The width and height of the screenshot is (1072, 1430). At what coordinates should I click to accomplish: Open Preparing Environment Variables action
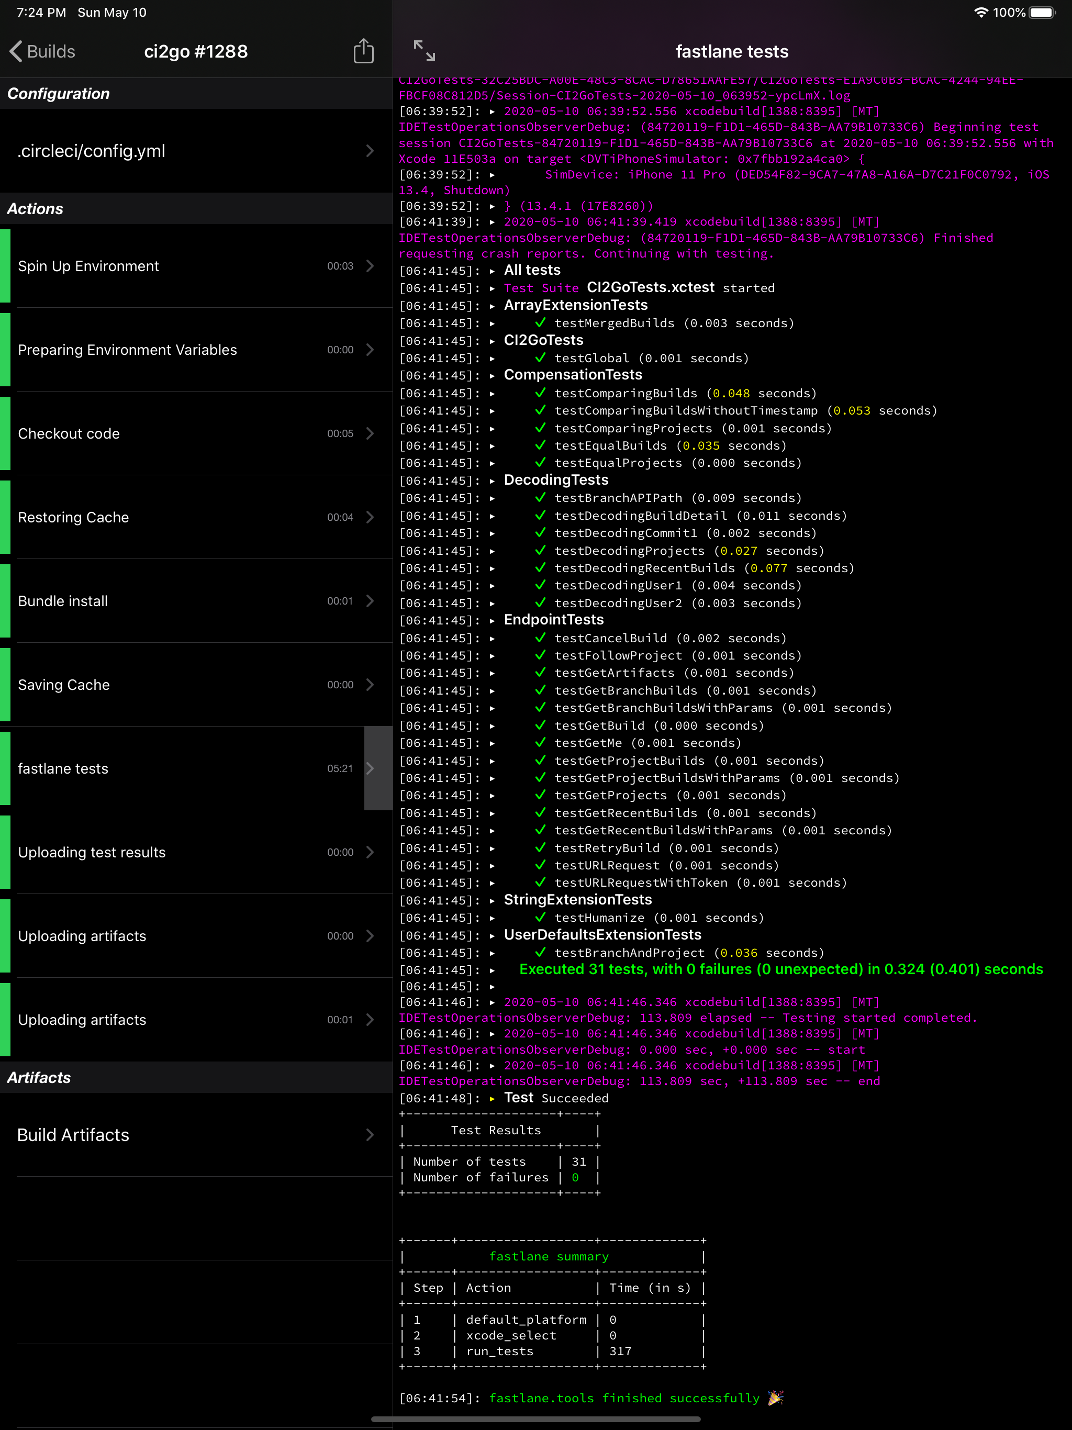pyautogui.click(x=196, y=350)
